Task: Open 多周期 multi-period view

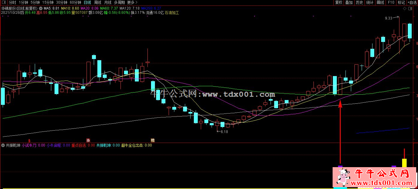Action: click(x=120, y=2)
